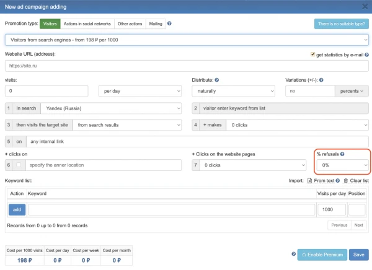The height and width of the screenshot is (270, 372).
Task: Switch to the Mailing tab
Action: pos(156,24)
